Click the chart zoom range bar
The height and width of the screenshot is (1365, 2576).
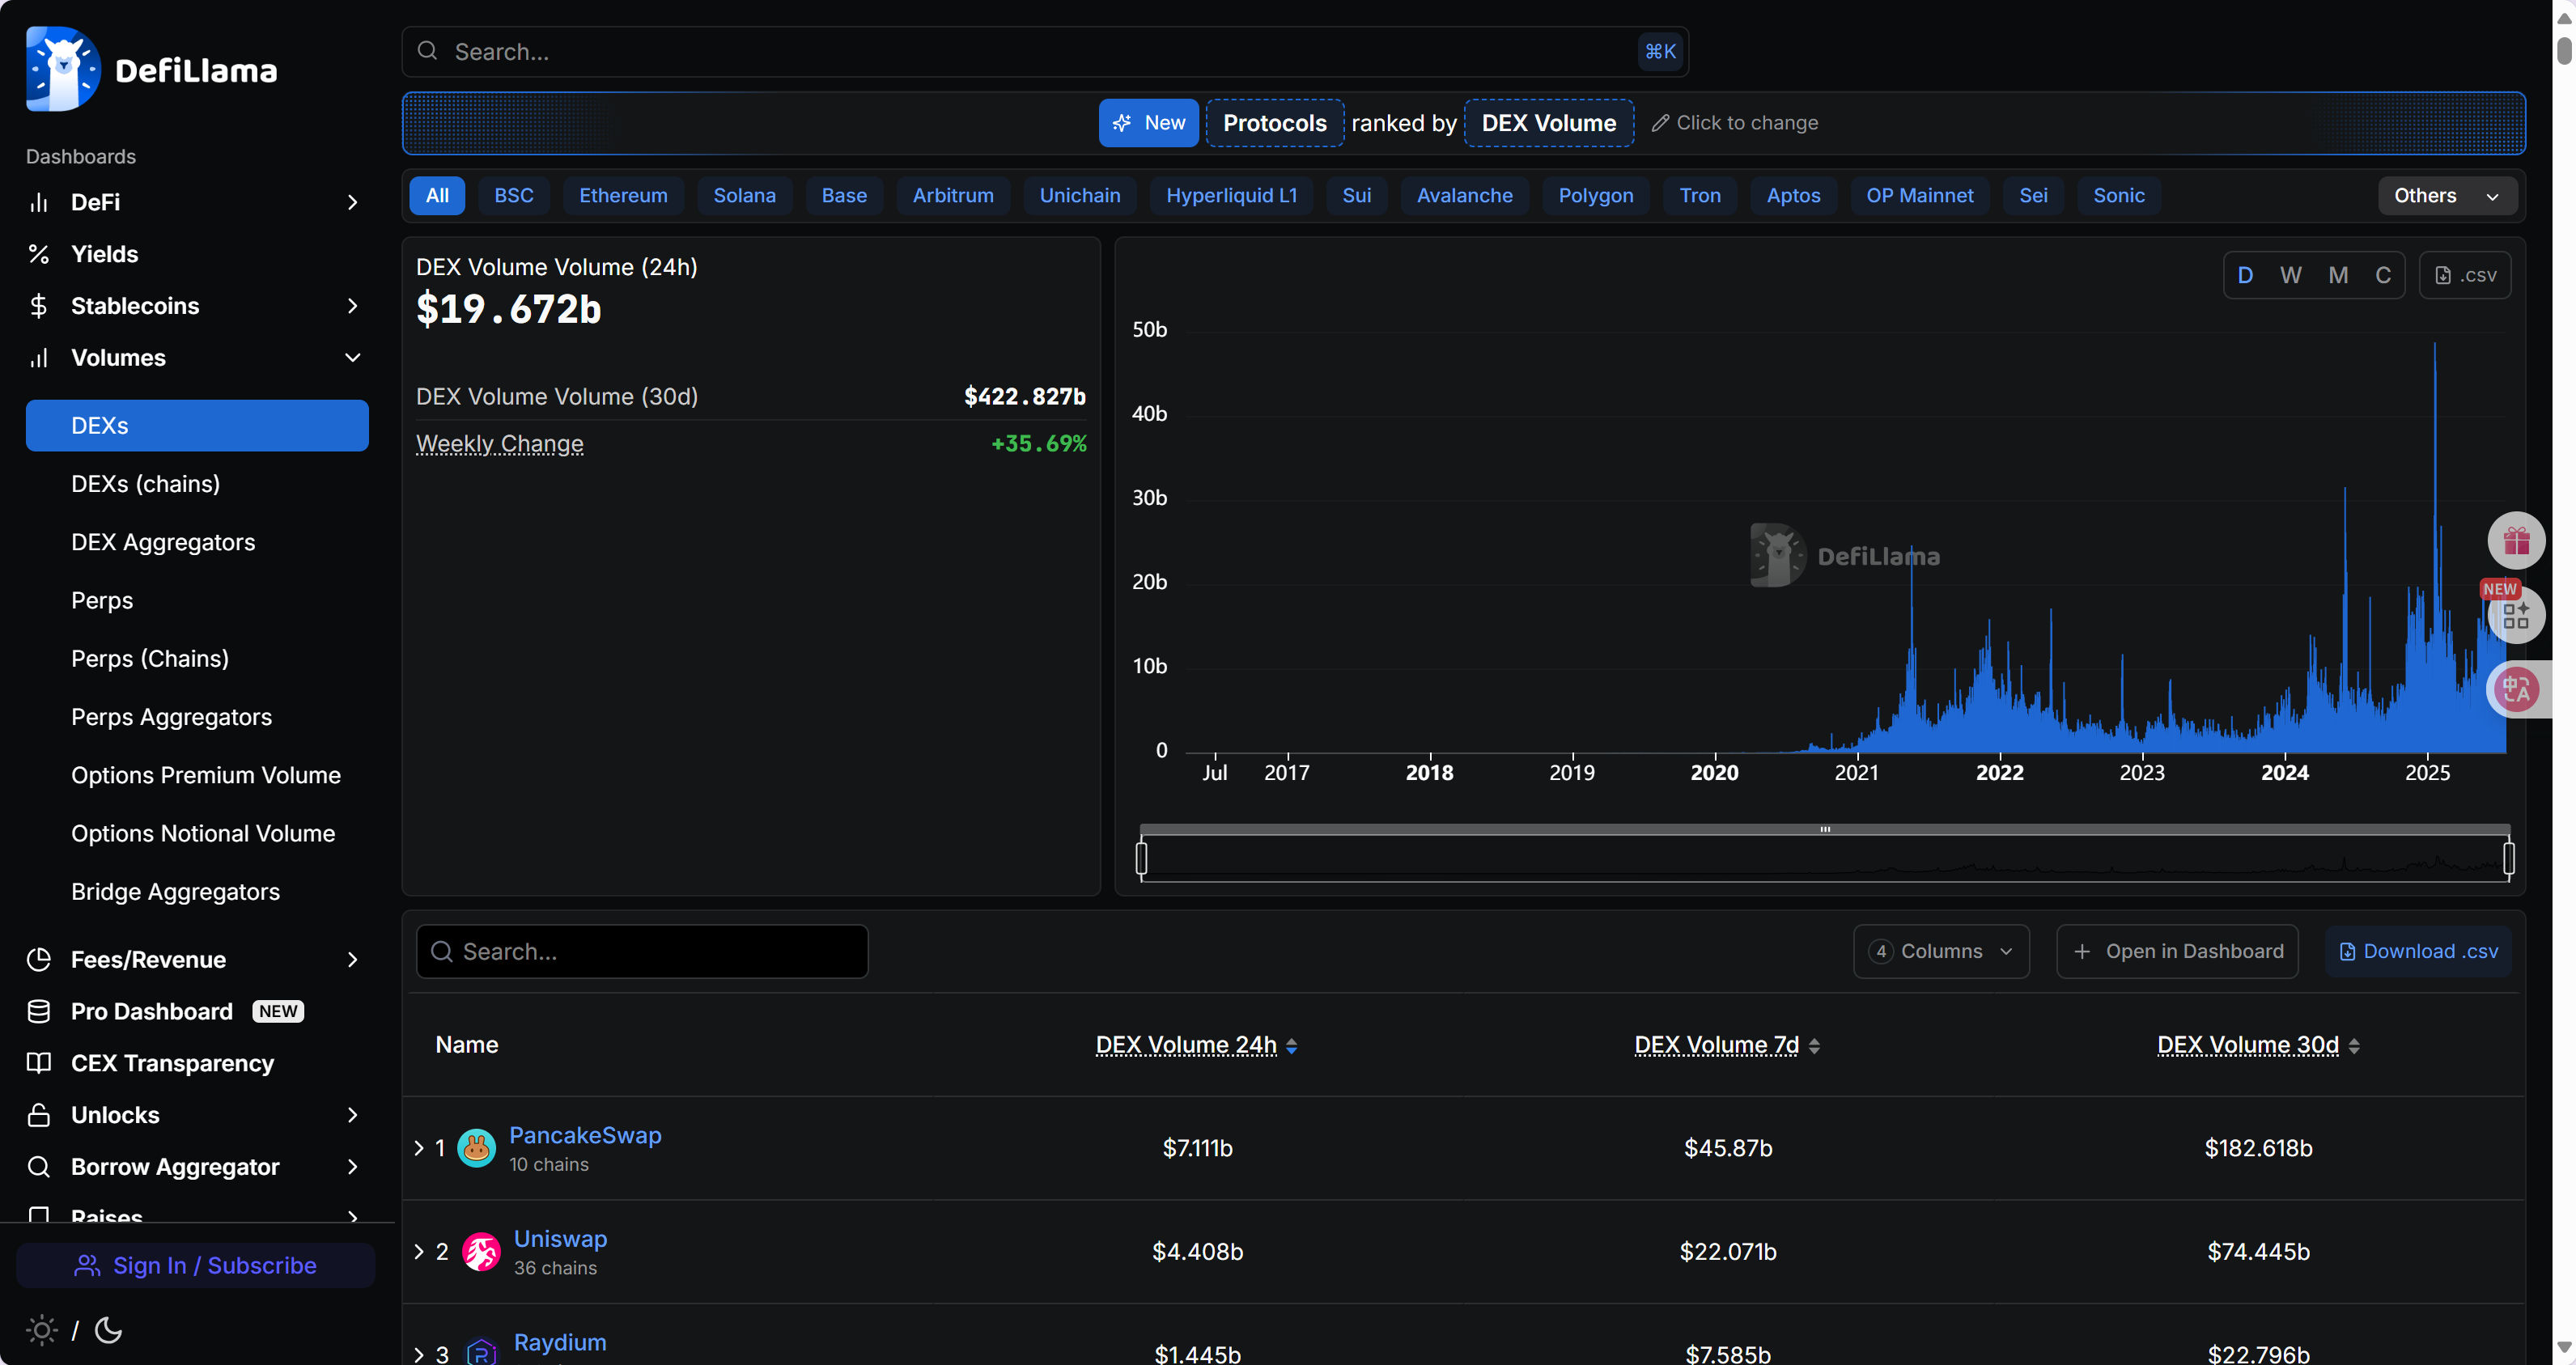coord(1825,829)
